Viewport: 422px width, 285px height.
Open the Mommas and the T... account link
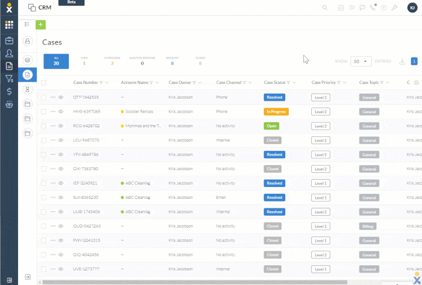(x=143, y=126)
